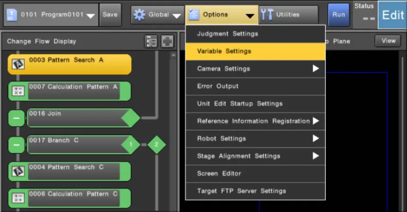Open the Utilities menu
407x212 pixels.
tap(288, 15)
